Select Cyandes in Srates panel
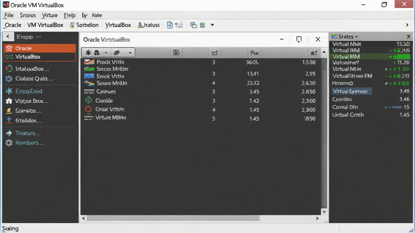The height and width of the screenshot is (233, 415). pyautogui.click(x=371, y=100)
